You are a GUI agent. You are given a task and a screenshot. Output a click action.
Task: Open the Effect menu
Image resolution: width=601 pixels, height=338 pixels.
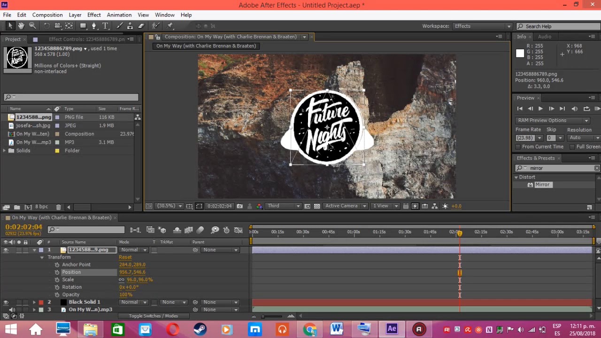pos(94,15)
